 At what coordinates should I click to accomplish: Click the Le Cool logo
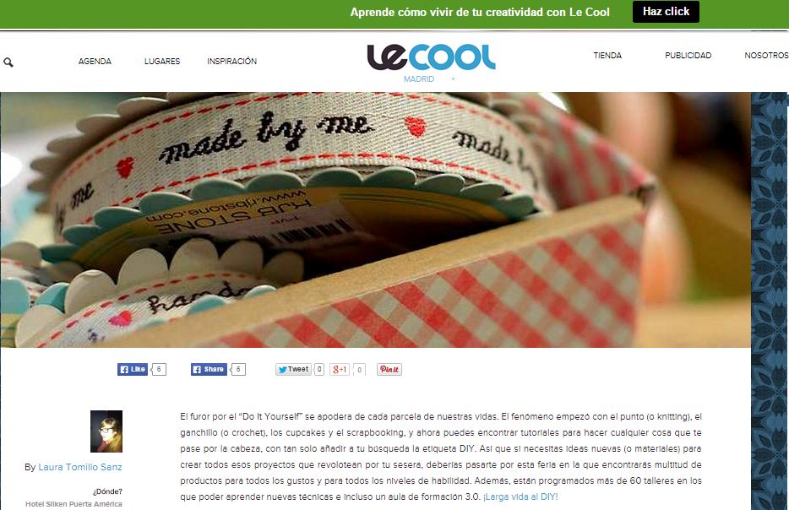coord(431,57)
